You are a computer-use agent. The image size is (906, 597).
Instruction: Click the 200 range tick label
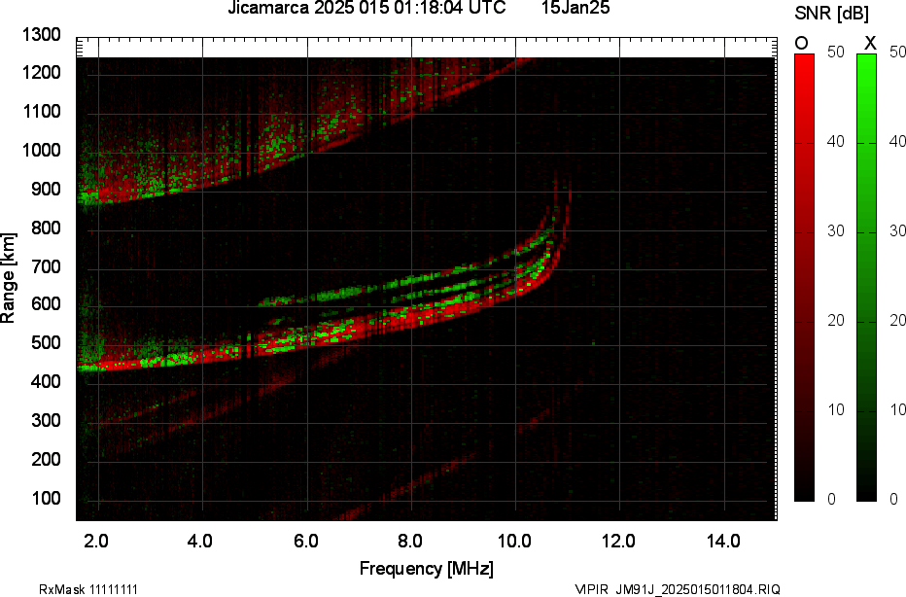pos(46,458)
